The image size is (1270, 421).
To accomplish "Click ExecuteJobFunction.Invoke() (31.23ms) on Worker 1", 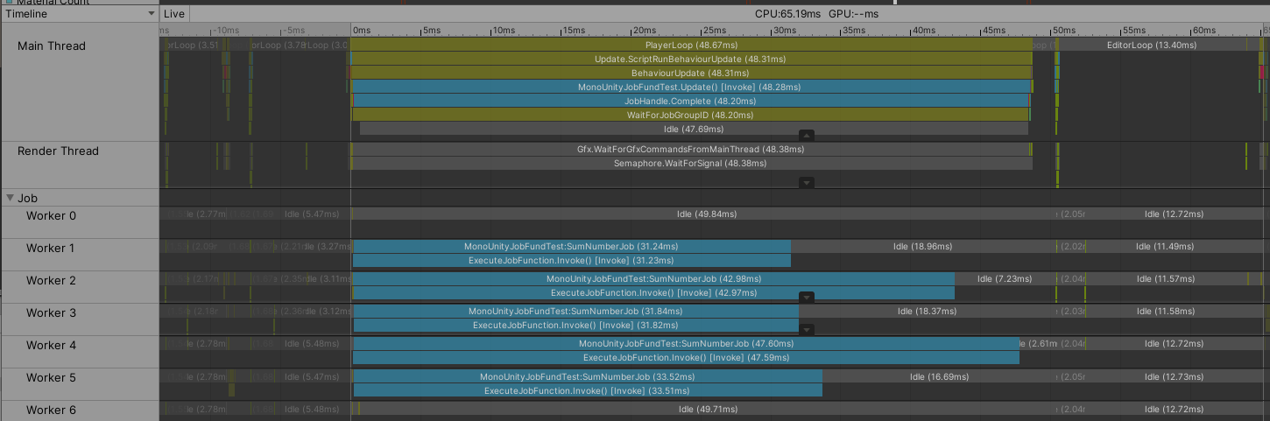I will pos(571,261).
